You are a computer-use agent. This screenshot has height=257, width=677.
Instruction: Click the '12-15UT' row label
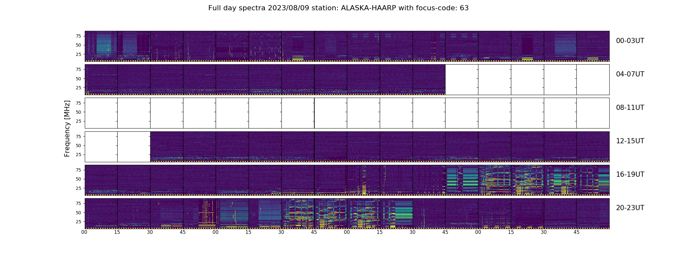pyautogui.click(x=630, y=141)
